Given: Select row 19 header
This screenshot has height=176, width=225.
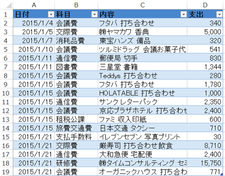Looking at the screenshot, I should (6, 172).
